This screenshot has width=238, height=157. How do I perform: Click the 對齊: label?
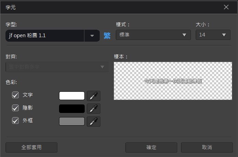(x=11, y=57)
